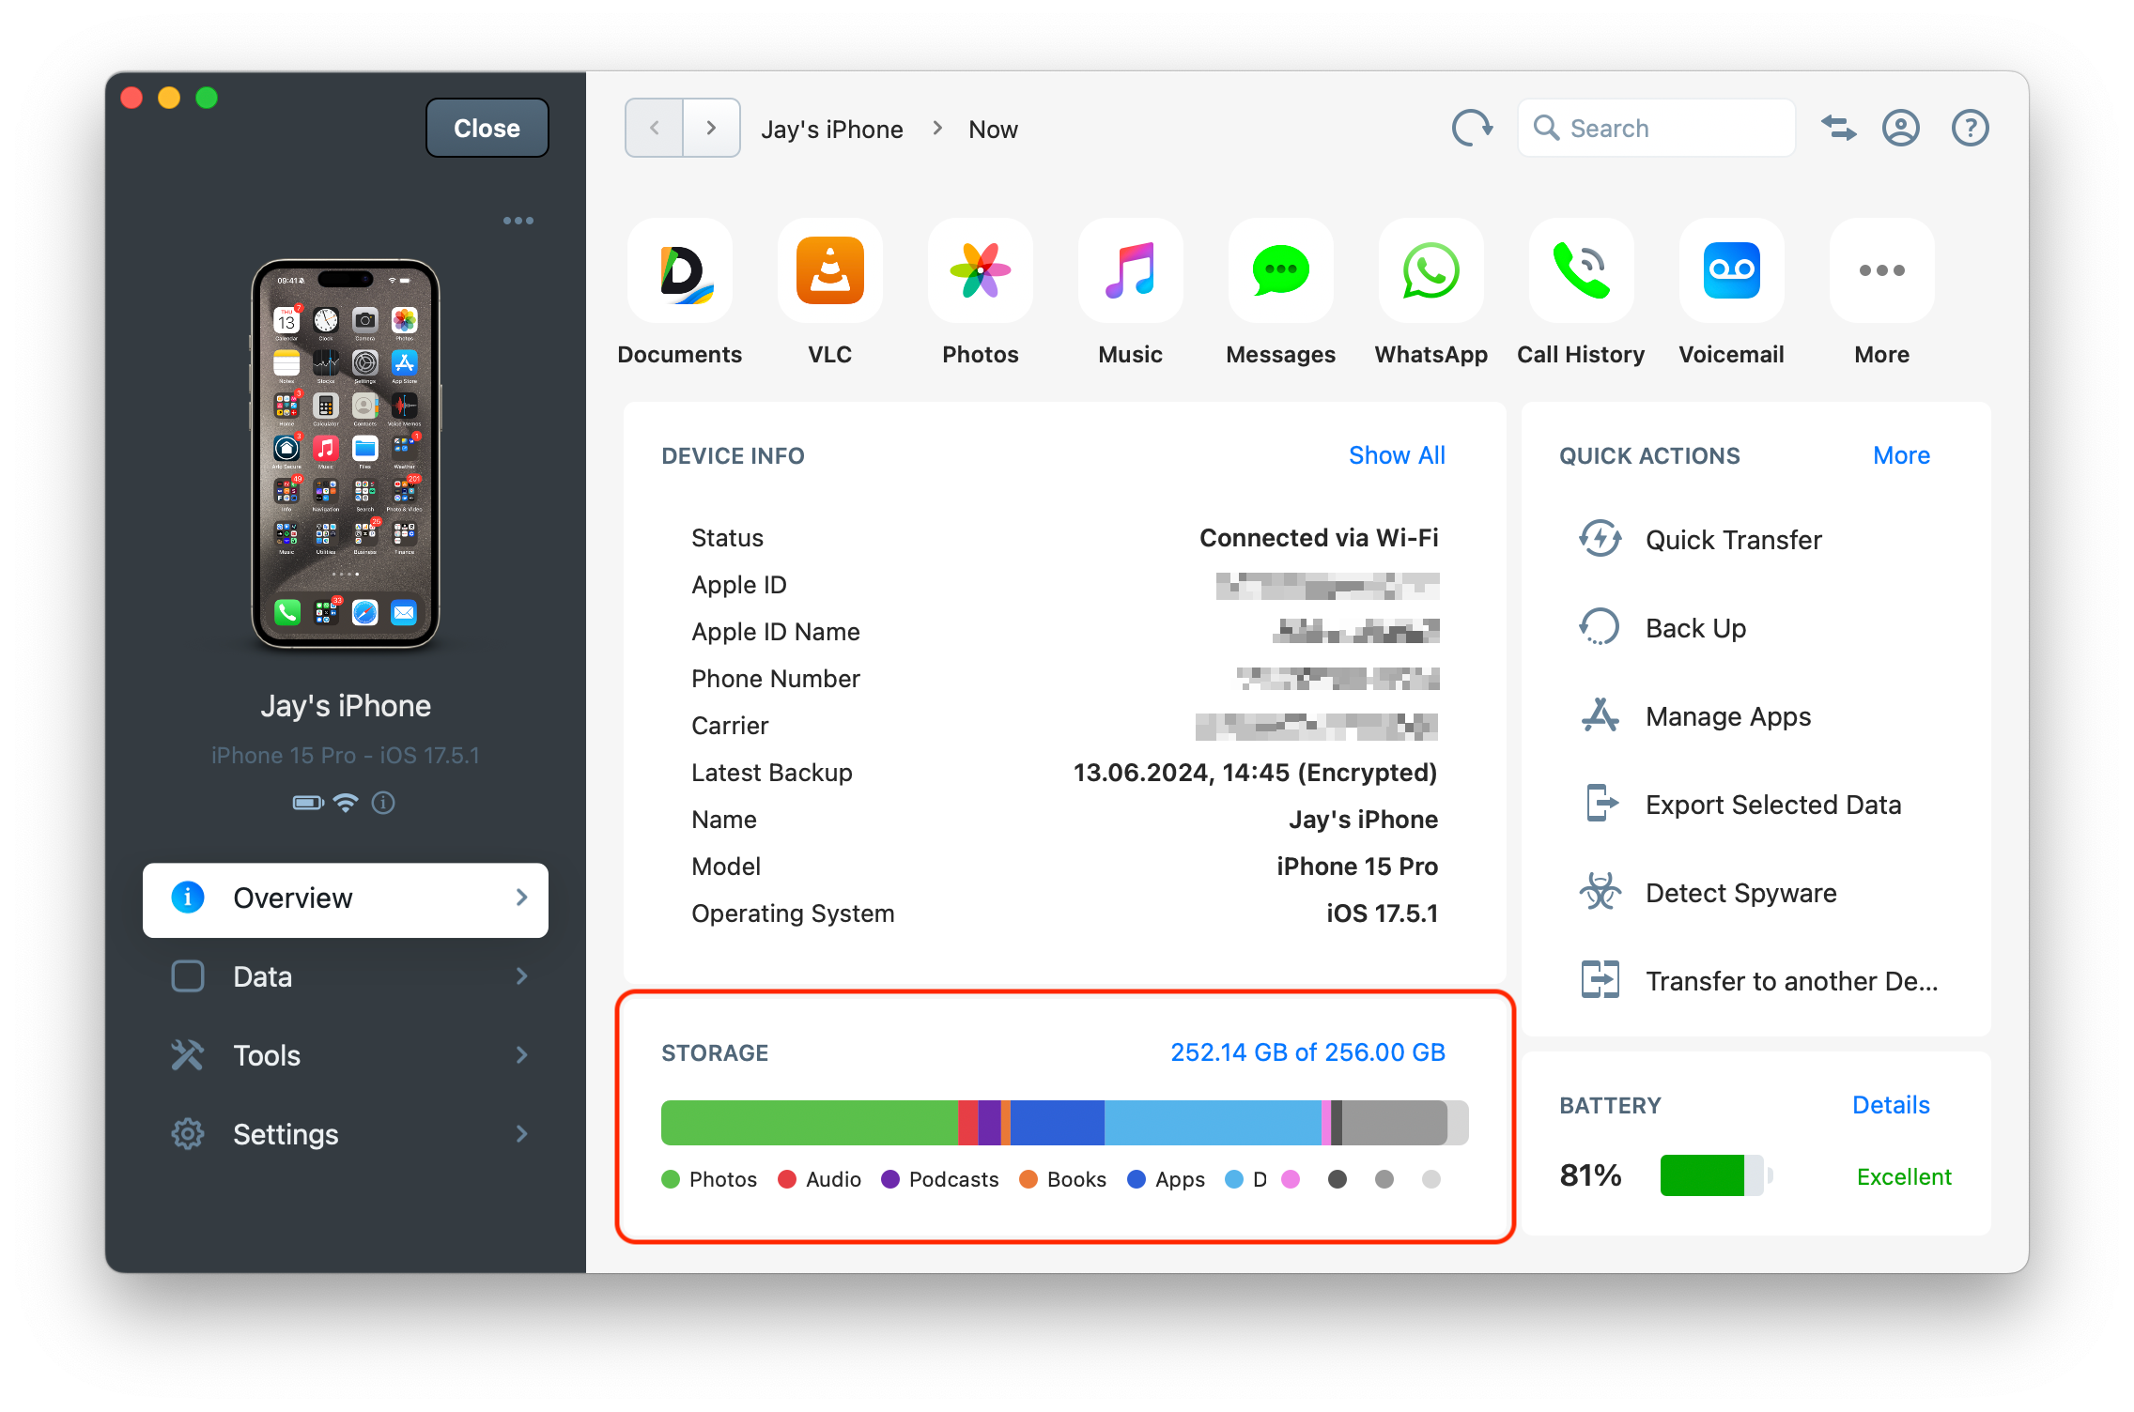Go back with the left navigation arrow
This screenshot has height=1412, width=2134.
pos(655,128)
